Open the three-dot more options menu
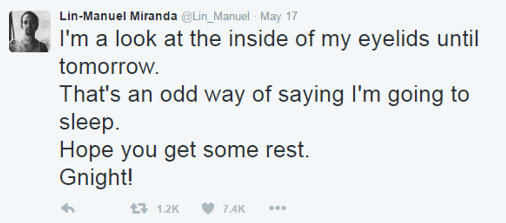 (x=277, y=209)
